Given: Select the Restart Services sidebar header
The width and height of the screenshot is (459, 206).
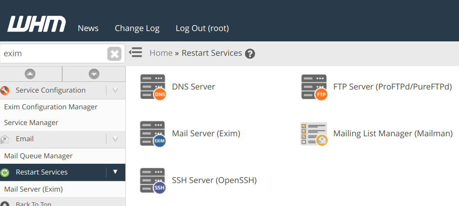Looking at the screenshot, I should click(x=41, y=172).
